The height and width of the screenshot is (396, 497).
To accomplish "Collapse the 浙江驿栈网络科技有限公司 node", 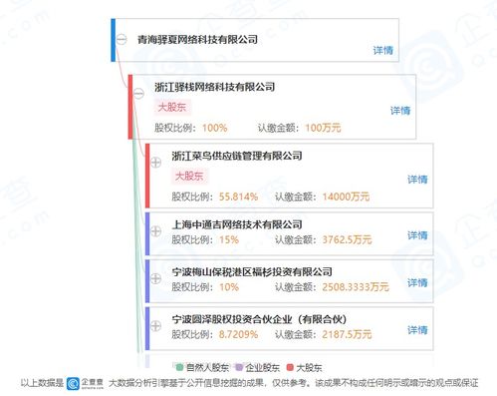I will point(138,93).
